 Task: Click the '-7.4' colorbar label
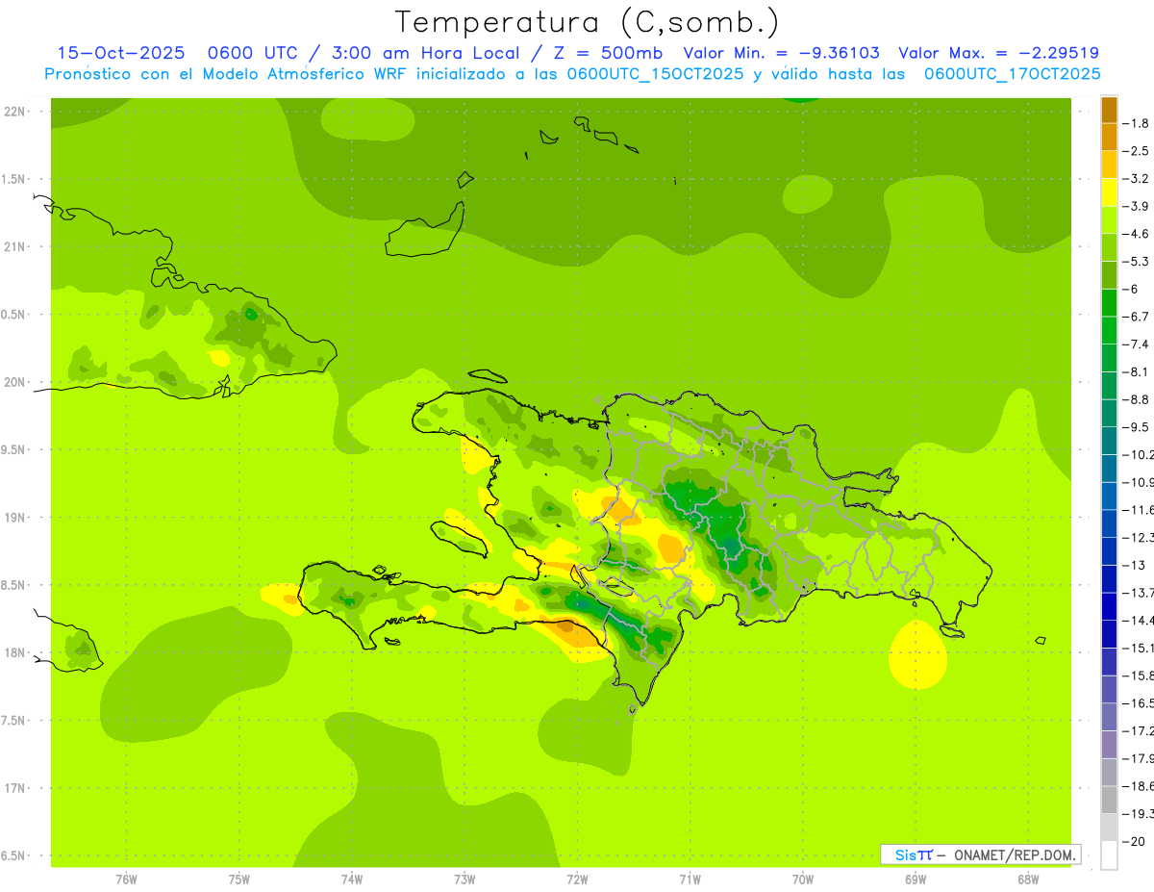click(x=1137, y=344)
